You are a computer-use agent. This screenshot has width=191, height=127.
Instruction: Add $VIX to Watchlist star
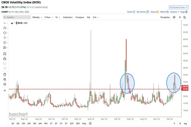164,12
